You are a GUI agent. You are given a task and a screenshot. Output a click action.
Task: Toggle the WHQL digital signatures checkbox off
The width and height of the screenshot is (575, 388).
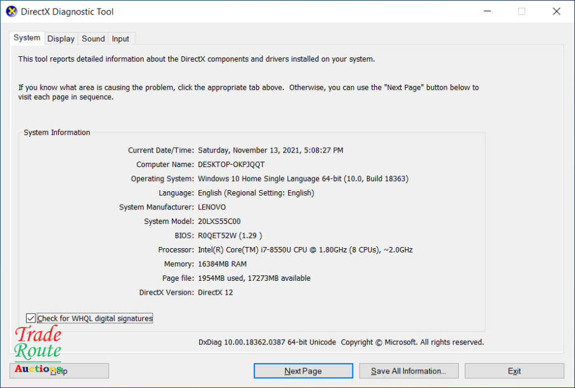point(31,318)
